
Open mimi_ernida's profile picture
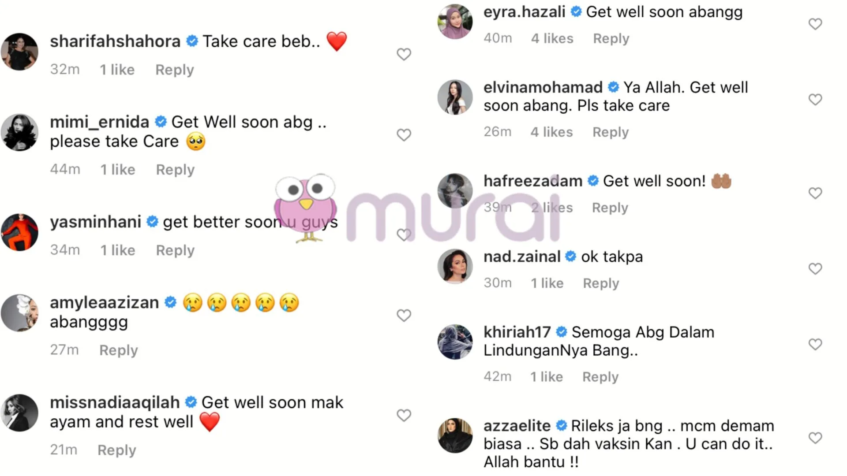[19, 133]
